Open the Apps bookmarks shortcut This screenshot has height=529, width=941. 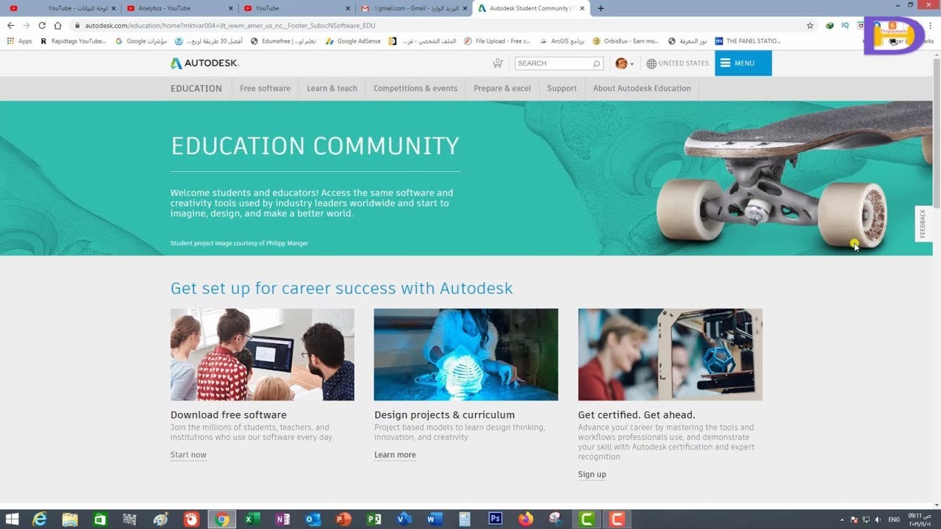pos(20,41)
